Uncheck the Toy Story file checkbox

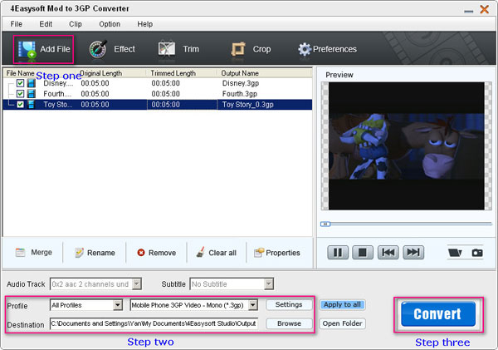(x=20, y=105)
